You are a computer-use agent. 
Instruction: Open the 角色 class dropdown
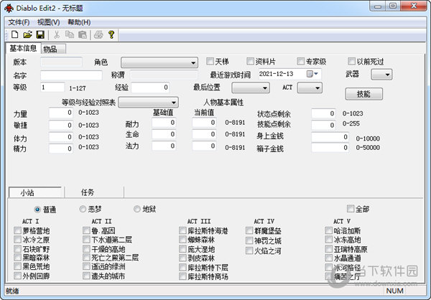click(x=159, y=62)
